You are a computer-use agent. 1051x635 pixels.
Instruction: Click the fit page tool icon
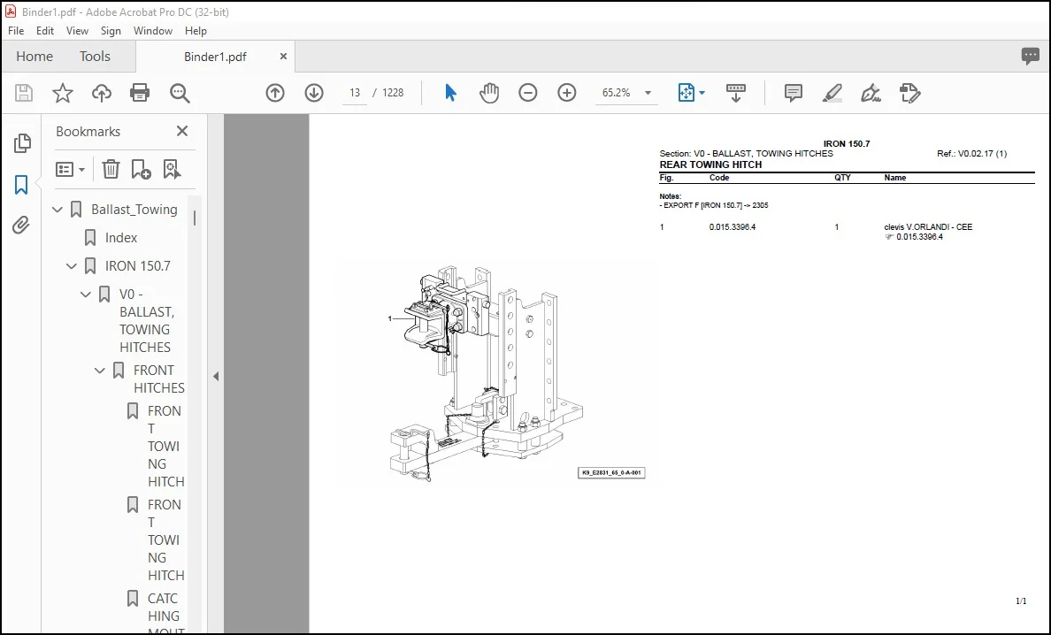click(687, 93)
